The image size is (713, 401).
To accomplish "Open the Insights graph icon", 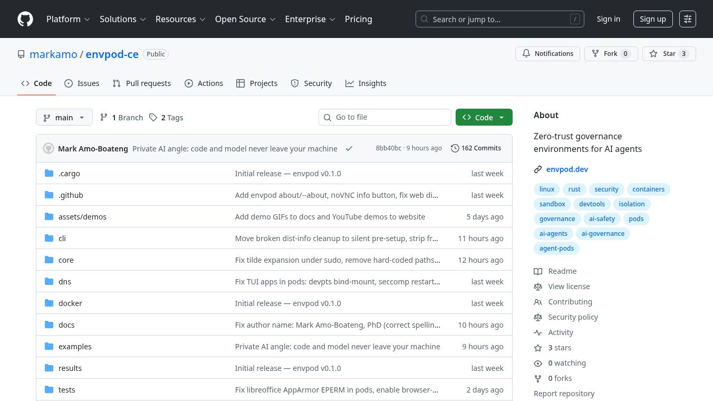I will coord(350,83).
